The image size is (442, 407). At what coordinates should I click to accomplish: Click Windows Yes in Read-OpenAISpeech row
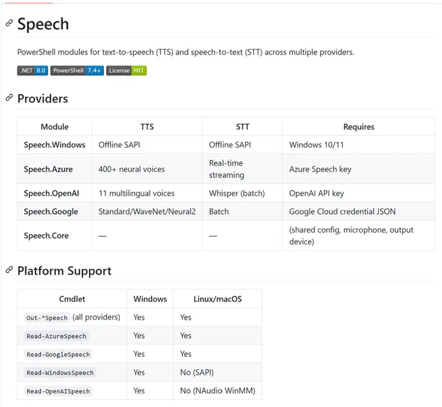point(150,391)
